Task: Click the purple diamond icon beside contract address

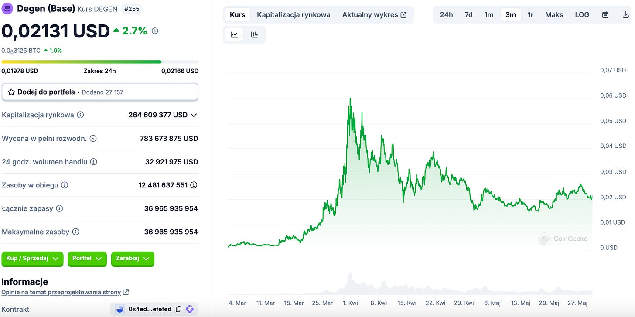Action: pos(190,309)
